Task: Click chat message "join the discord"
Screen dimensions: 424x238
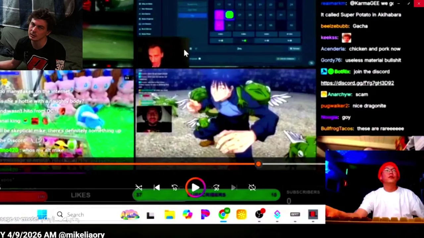Action: tap(372, 72)
